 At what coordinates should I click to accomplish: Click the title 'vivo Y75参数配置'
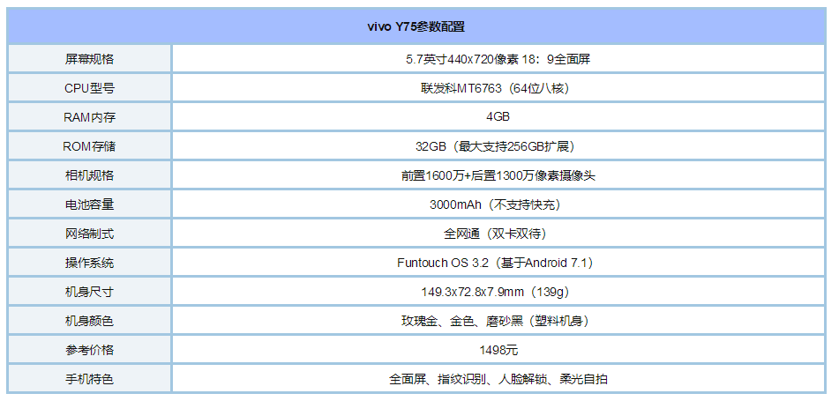[x=416, y=26]
